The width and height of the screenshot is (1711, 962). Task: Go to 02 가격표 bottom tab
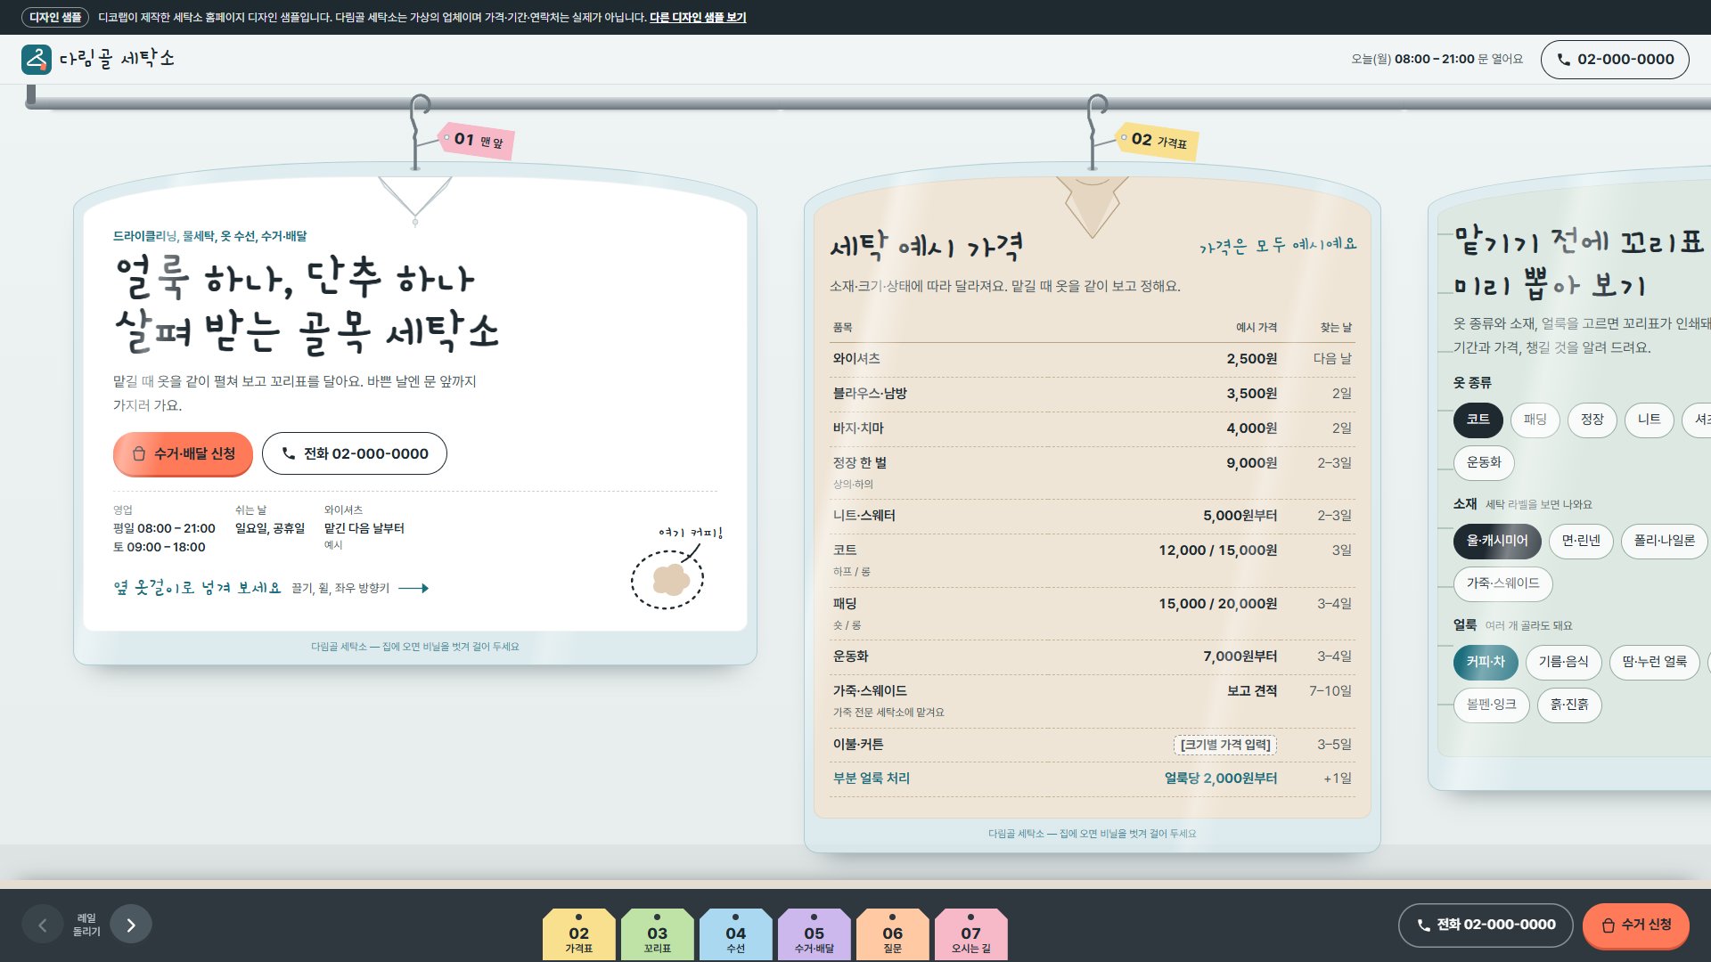click(x=579, y=934)
